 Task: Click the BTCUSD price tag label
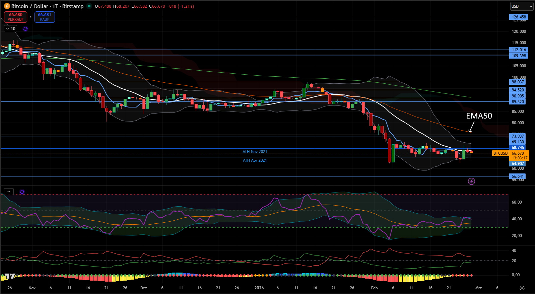(500, 153)
